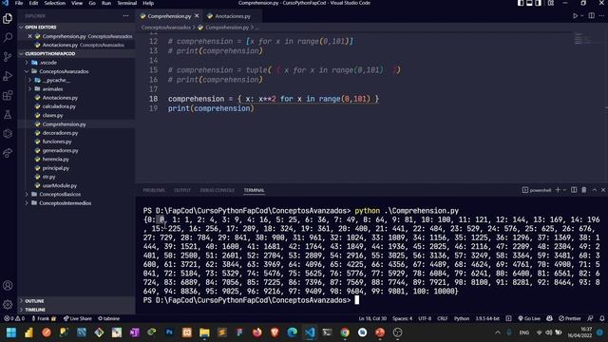Expand the animales folder
This screenshot has height=342, width=608.
tap(52, 89)
